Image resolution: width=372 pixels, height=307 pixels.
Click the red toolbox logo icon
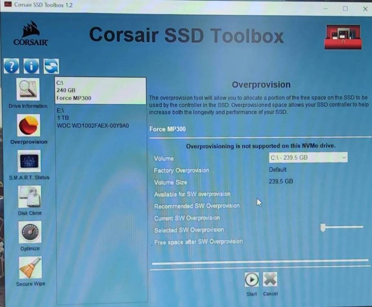click(x=343, y=37)
